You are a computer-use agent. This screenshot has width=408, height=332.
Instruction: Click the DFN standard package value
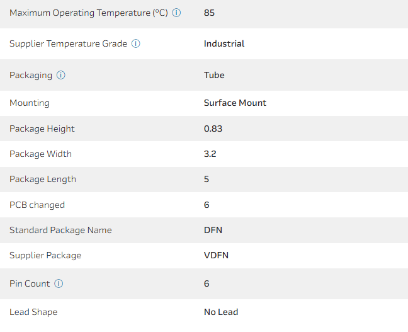tap(213, 230)
